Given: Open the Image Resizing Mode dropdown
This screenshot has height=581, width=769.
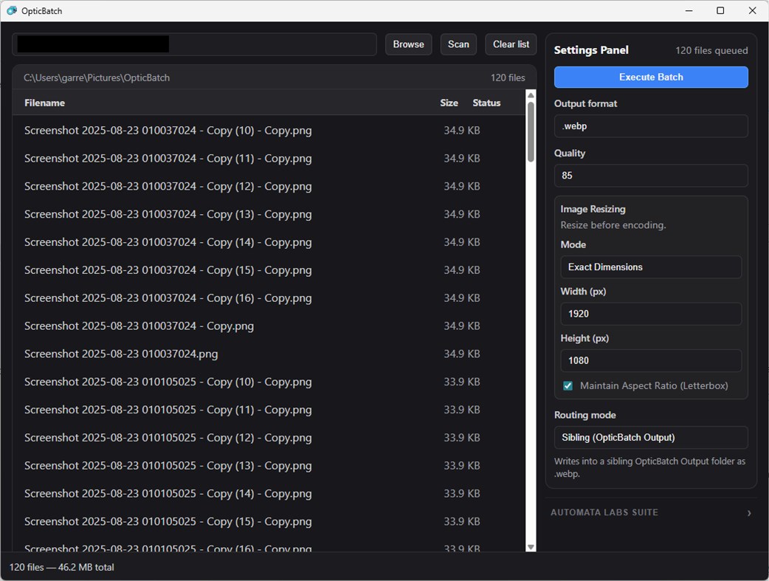Looking at the screenshot, I should pos(650,267).
